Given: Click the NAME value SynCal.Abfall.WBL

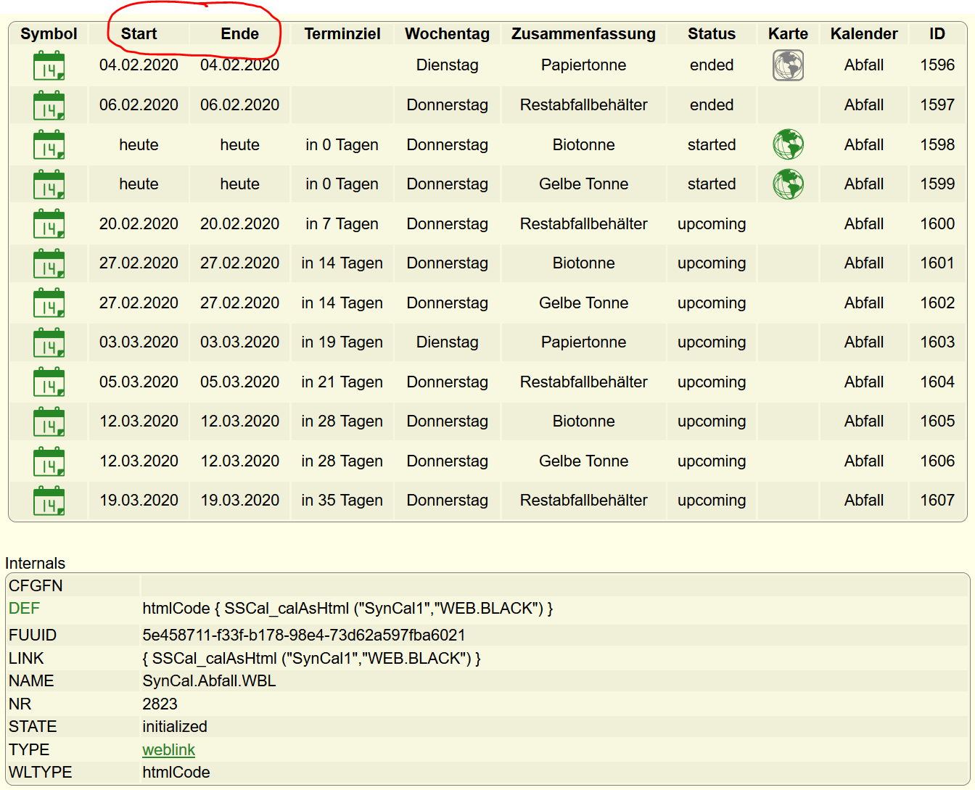Looking at the screenshot, I should tap(209, 680).
